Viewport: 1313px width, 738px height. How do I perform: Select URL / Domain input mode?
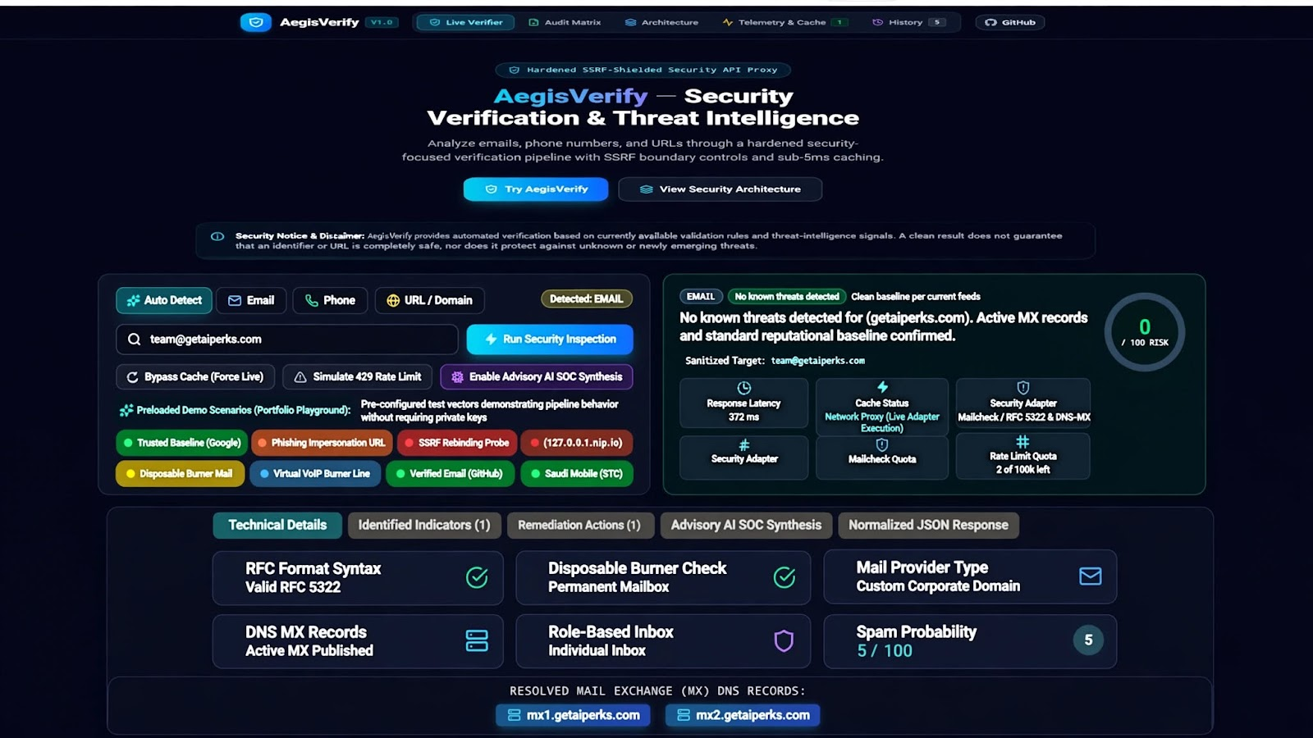click(x=429, y=300)
